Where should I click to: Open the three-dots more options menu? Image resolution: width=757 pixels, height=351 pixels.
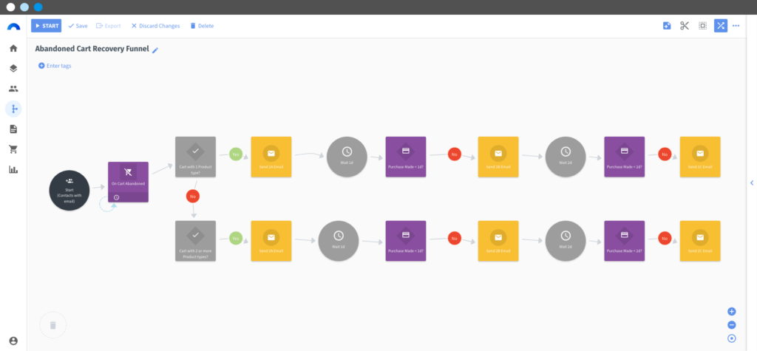[x=736, y=26]
